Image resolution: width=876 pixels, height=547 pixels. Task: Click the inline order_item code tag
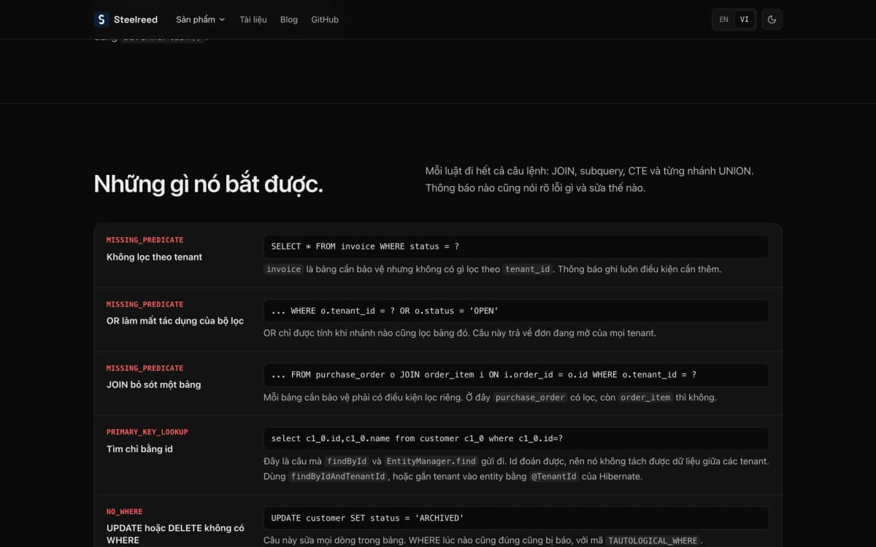pyautogui.click(x=645, y=397)
